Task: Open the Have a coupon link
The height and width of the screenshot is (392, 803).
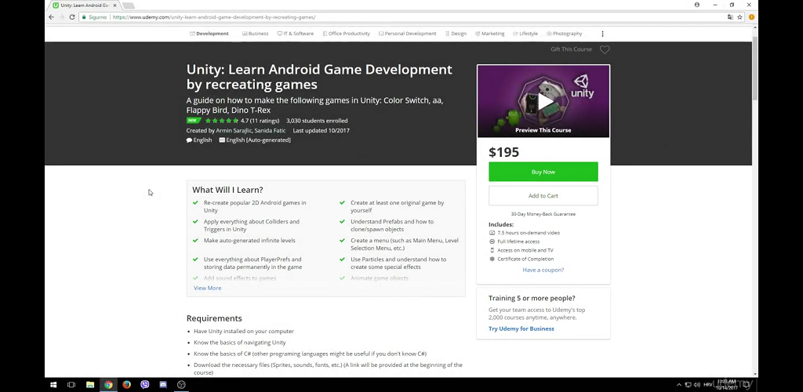Action: click(543, 270)
